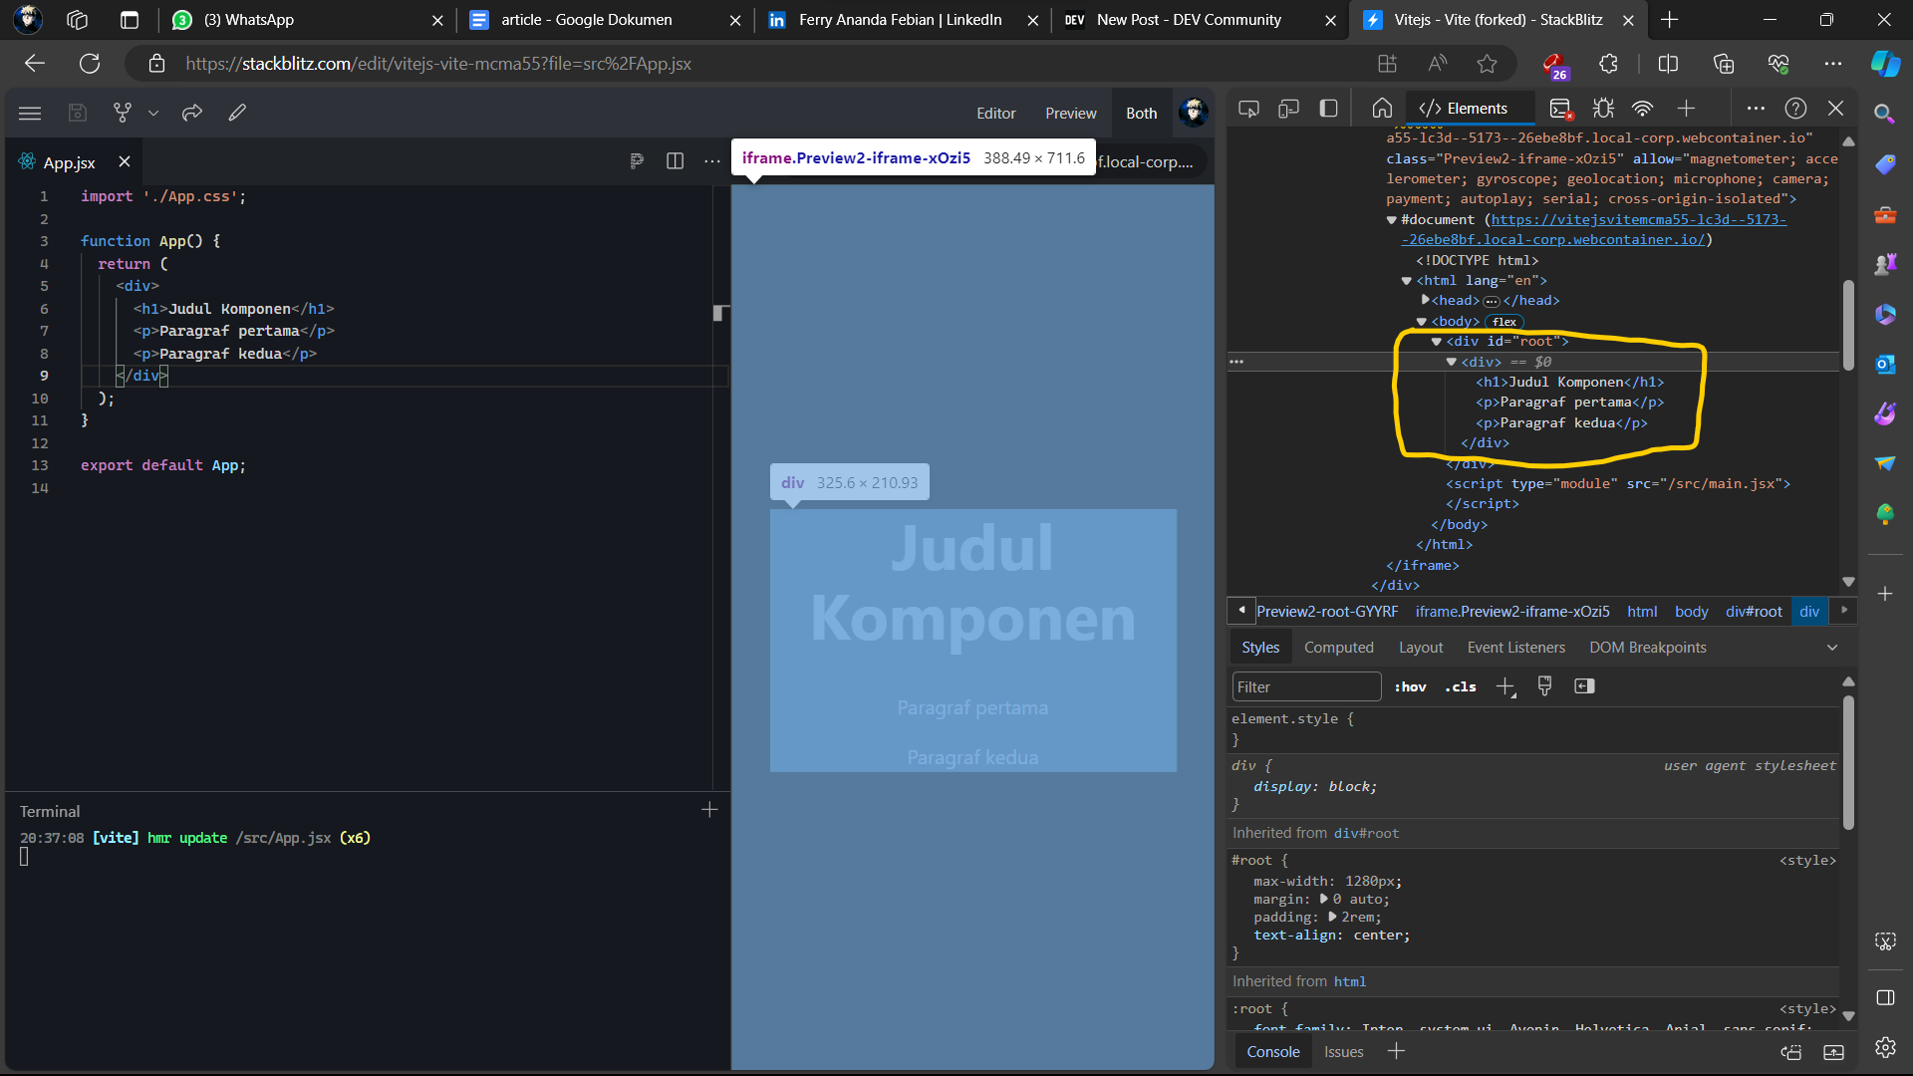The image size is (1913, 1076).
Task: Switch to the Computed tab
Action: pyautogui.click(x=1338, y=648)
